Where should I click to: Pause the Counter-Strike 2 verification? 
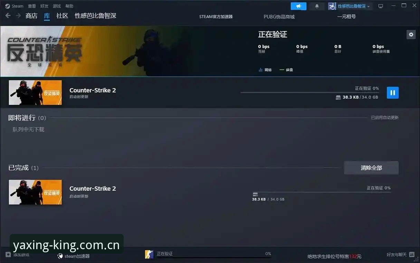point(393,93)
